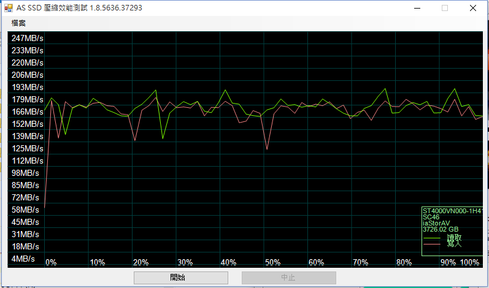Click the 179MB/s axis label
Image resolution: width=489 pixels, height=288 pixels.
coord(28,99)
